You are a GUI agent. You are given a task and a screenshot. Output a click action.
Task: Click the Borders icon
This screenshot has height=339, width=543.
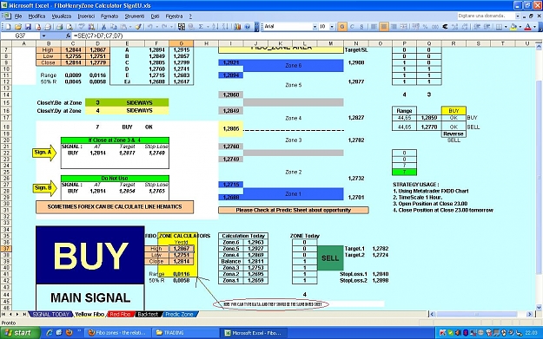[499, 27]
